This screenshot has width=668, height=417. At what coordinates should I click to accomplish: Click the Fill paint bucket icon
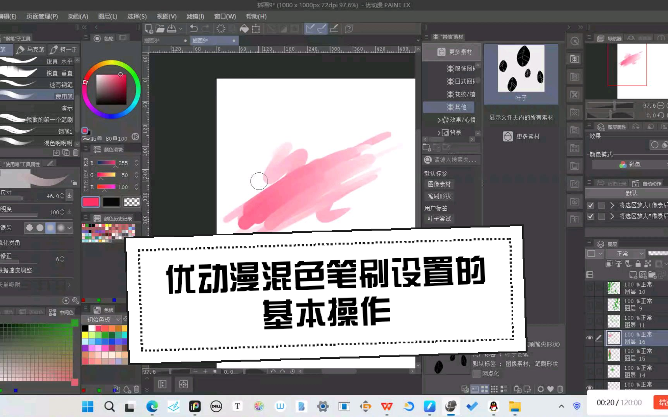click(244, 29)
